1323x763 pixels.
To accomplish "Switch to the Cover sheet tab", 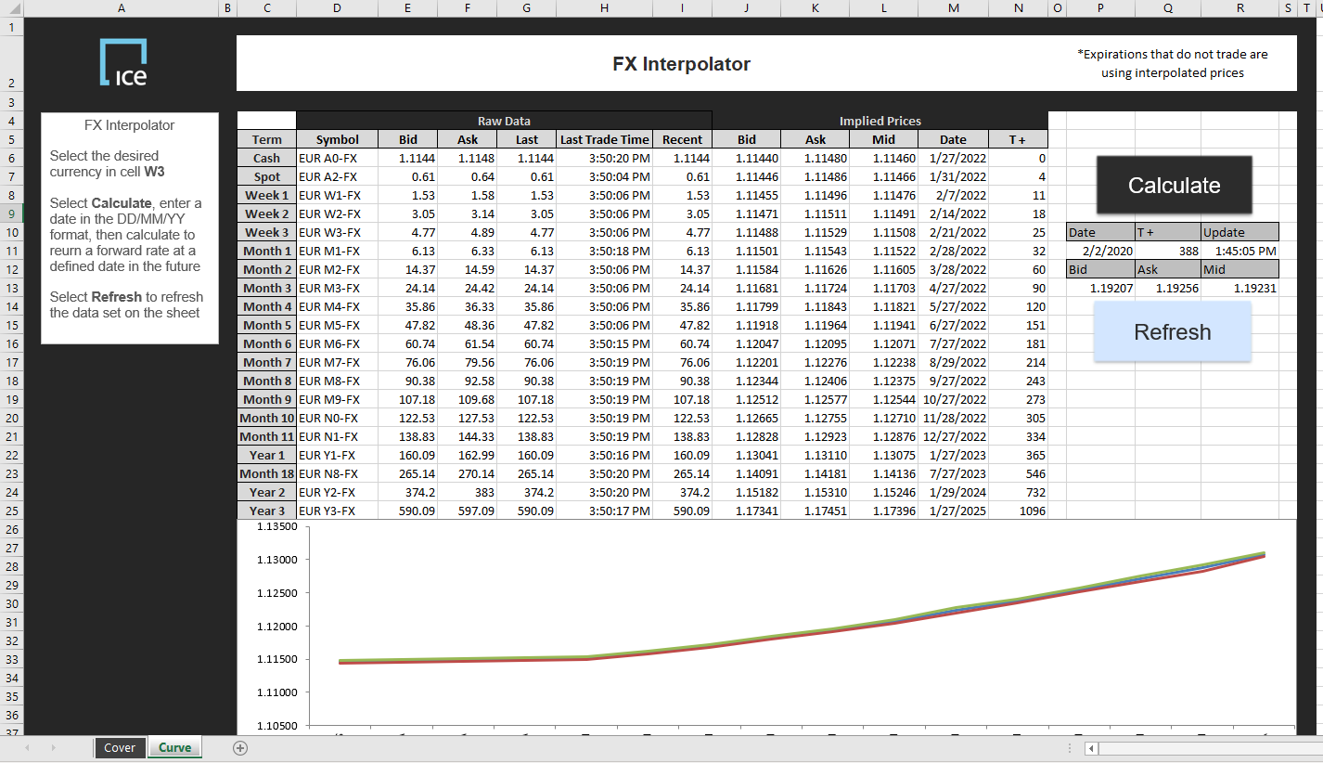I will pyautogui.click(x=120, y=747).
